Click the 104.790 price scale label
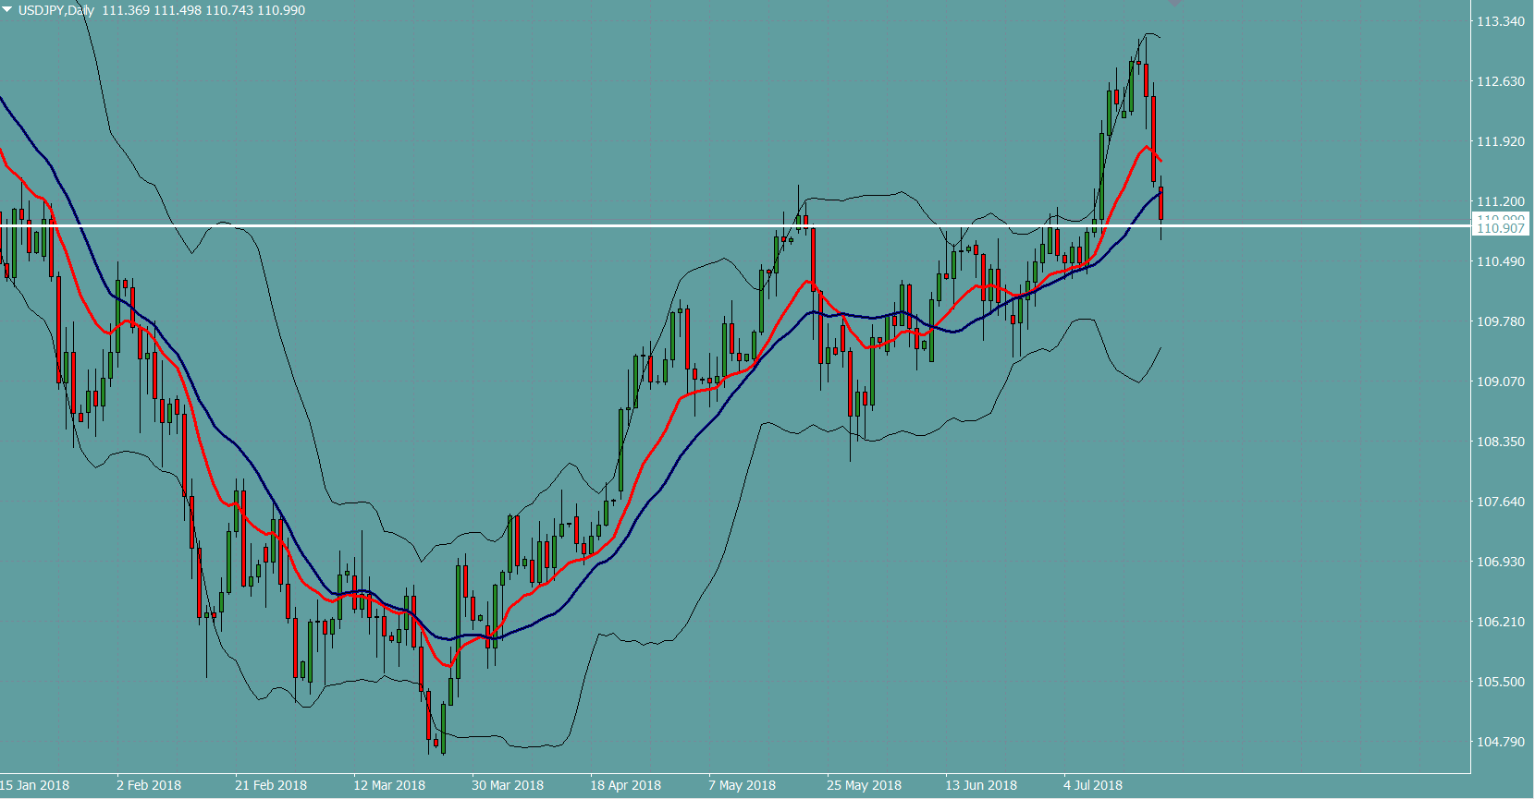This screenshot has height=799, width=1535. coord(1500,742)
